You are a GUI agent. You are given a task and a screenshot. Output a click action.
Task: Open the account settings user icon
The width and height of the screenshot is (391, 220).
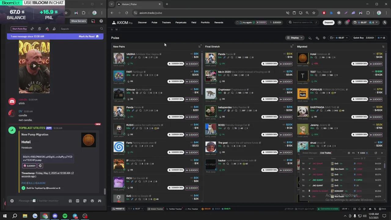(385, 22)
